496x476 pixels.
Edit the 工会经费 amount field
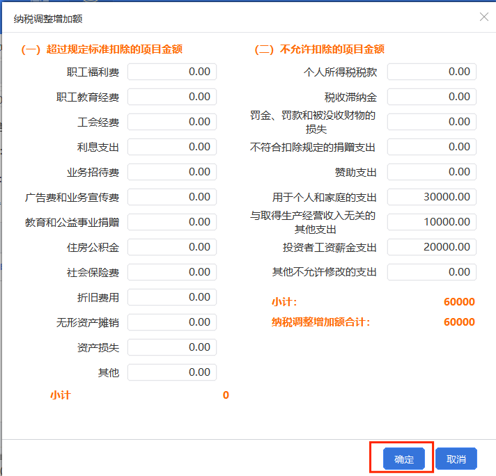[x=172, y=122]
